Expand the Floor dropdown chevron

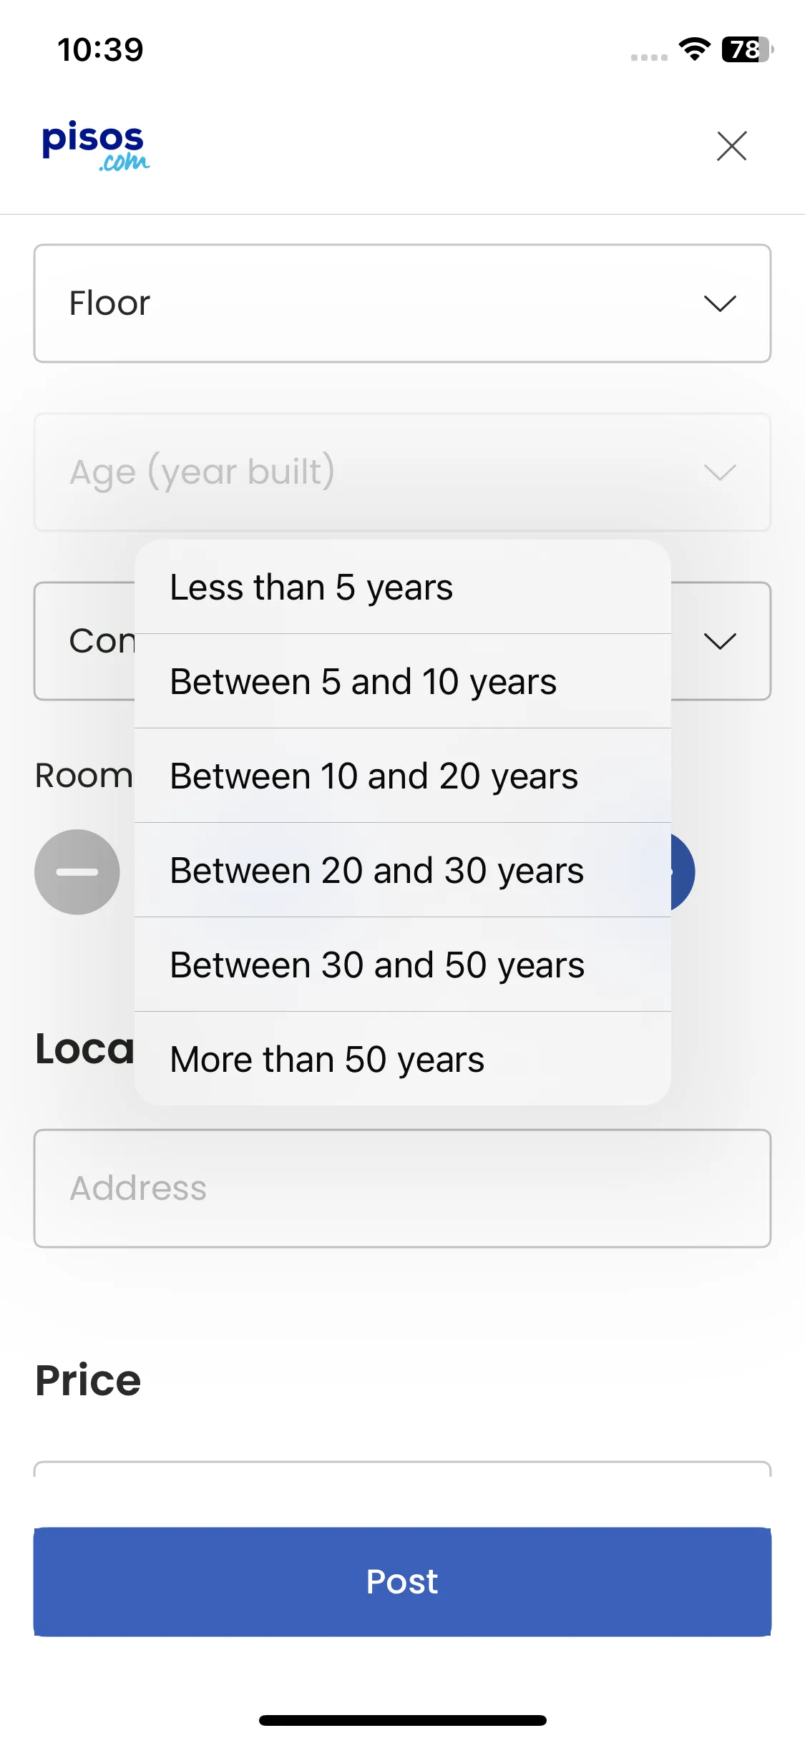pos(720,303)
